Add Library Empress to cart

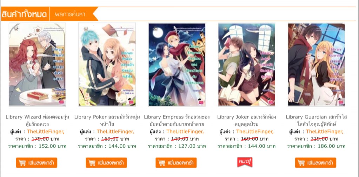point(176,163)
